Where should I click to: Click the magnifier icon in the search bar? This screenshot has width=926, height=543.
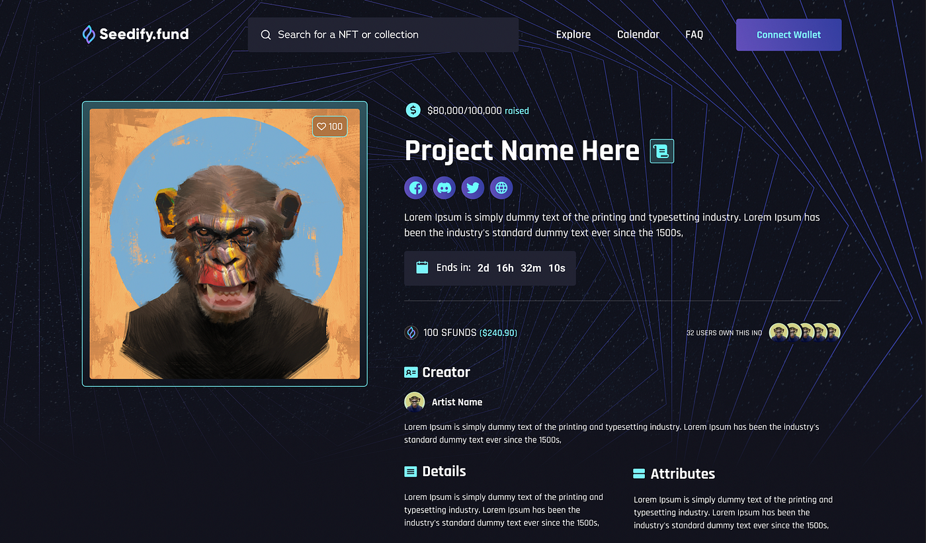click(x=266, y=35)
